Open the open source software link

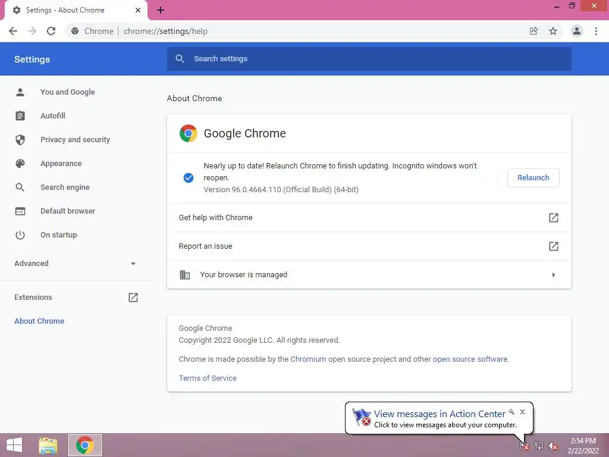(470, 359)
